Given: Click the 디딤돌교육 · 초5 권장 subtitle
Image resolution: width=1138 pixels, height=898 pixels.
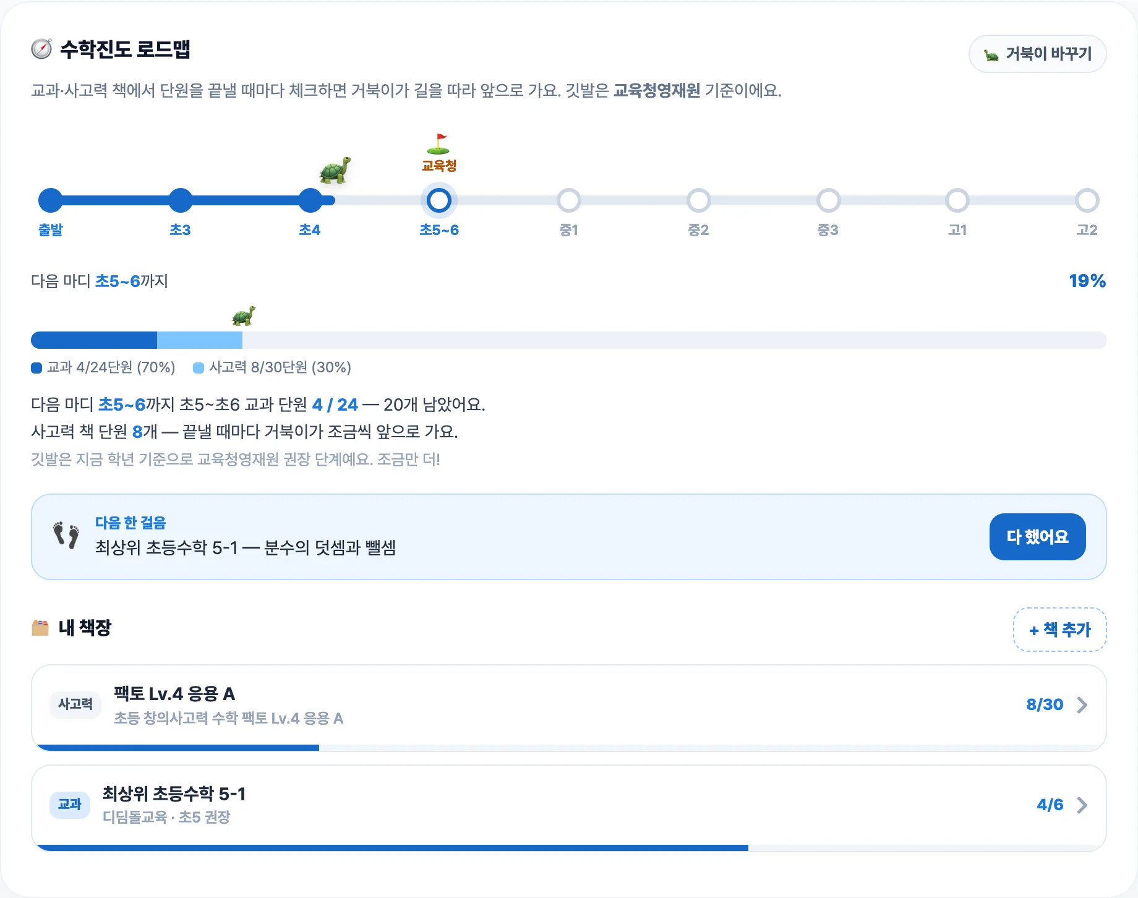Looking at the screenshot, I should click(166, 817).
